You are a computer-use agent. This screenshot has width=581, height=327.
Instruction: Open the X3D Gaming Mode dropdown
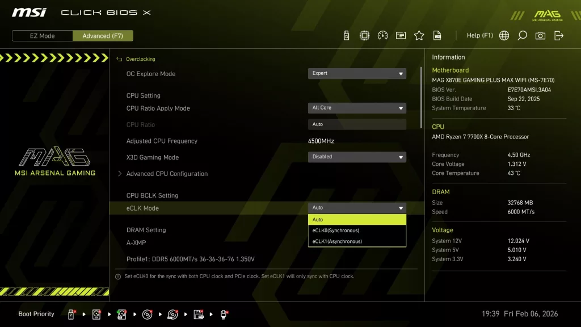point(357,157)
